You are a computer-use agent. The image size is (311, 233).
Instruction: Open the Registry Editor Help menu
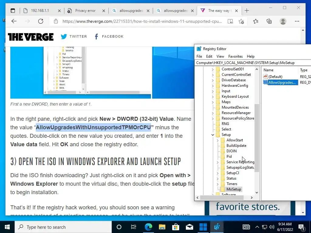251,56
